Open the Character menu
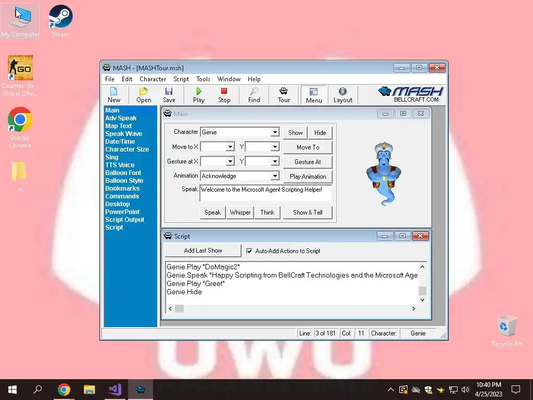 click(153, 79)
